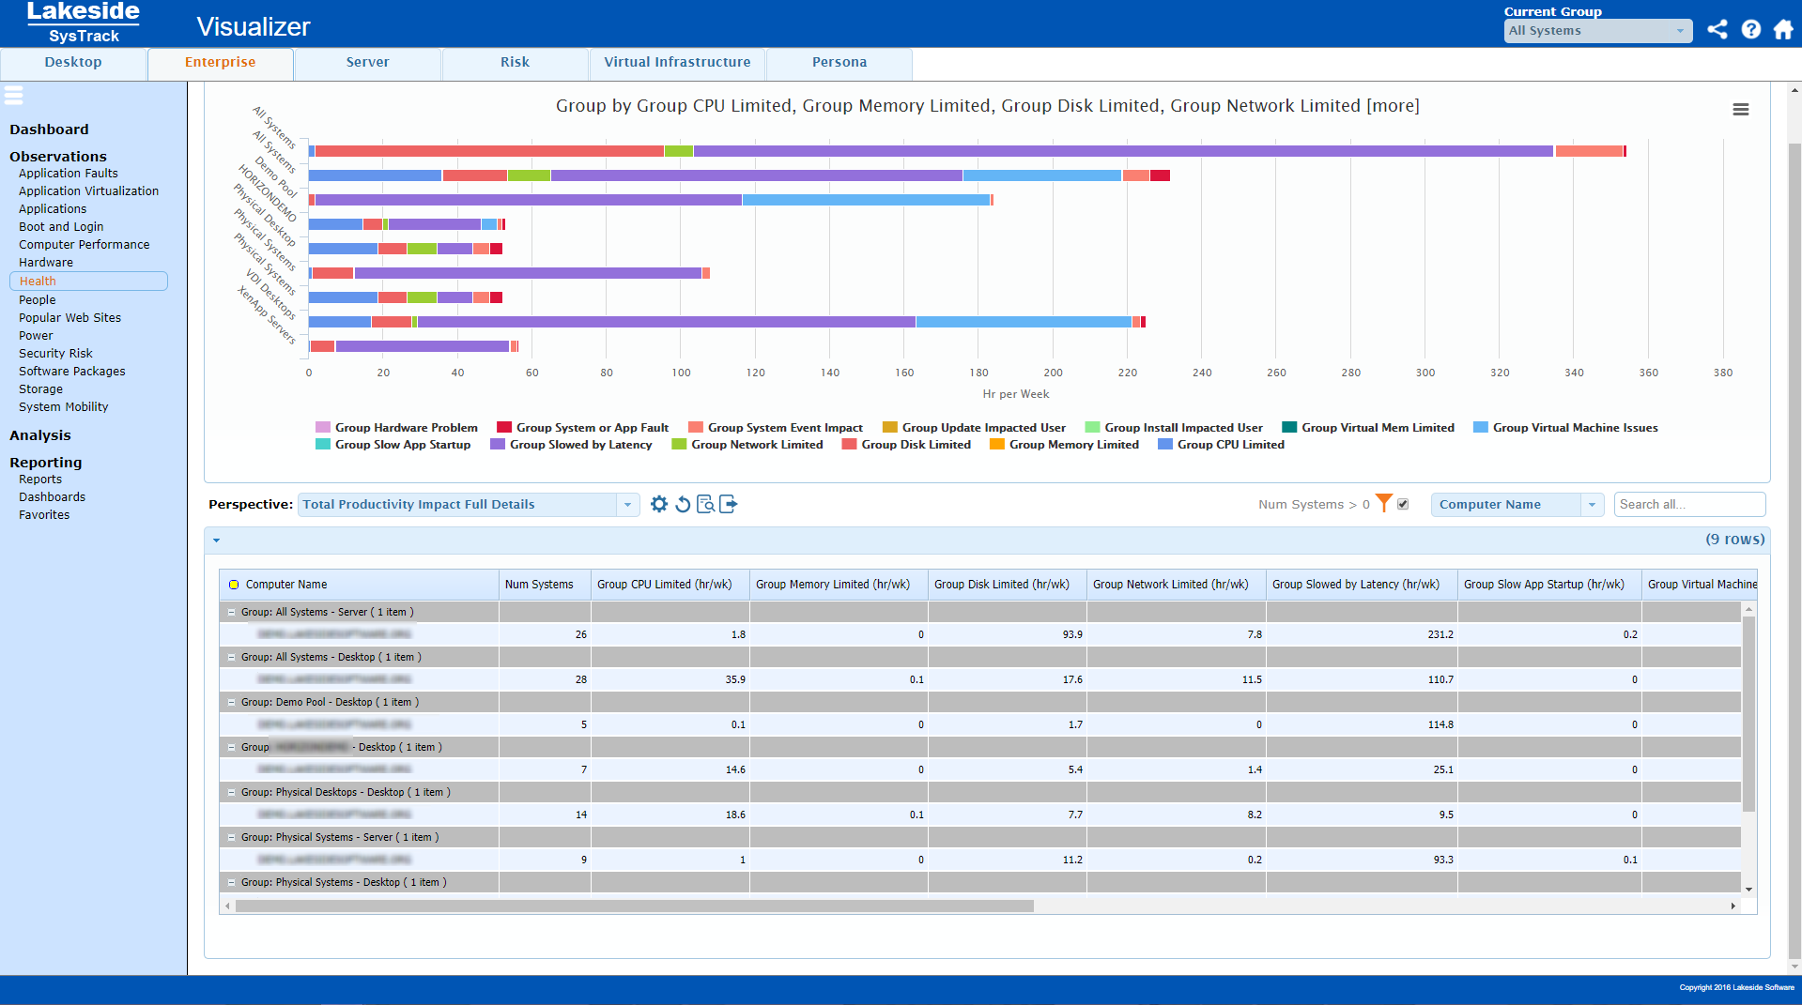The width and height of the screenshot is (1802, 1005).
Task: Open the help question mark icon
Action: [x=1750, y=29]
